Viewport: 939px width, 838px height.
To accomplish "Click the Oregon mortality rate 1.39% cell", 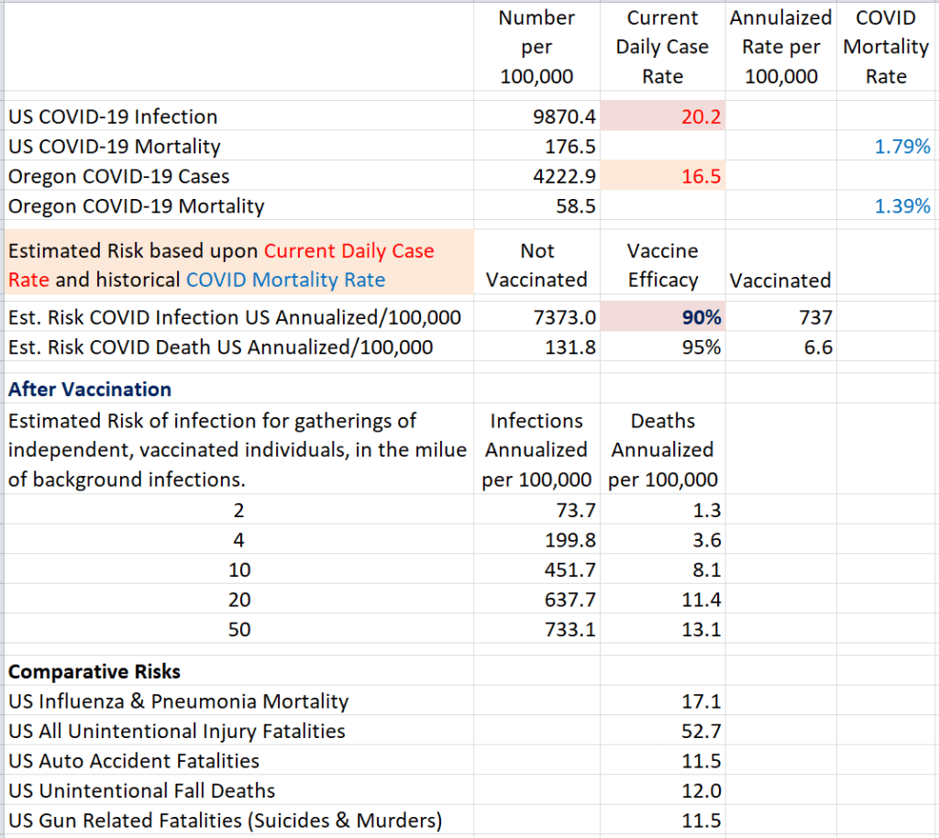I will coord(886,206).
